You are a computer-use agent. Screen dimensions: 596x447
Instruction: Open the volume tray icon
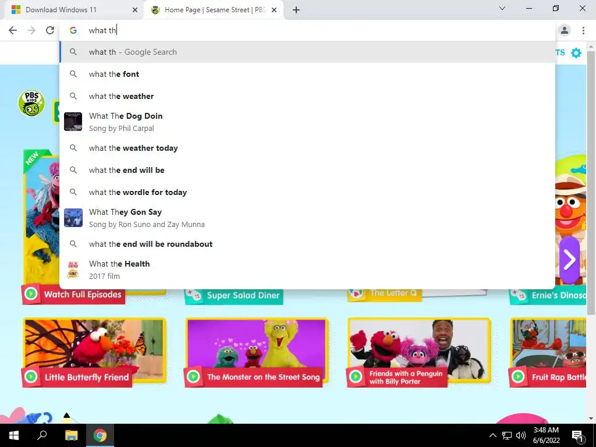(x=521, y=435)
